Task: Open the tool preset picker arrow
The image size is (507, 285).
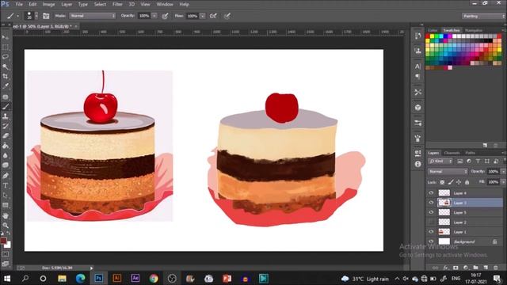Action: pos(17,16)
